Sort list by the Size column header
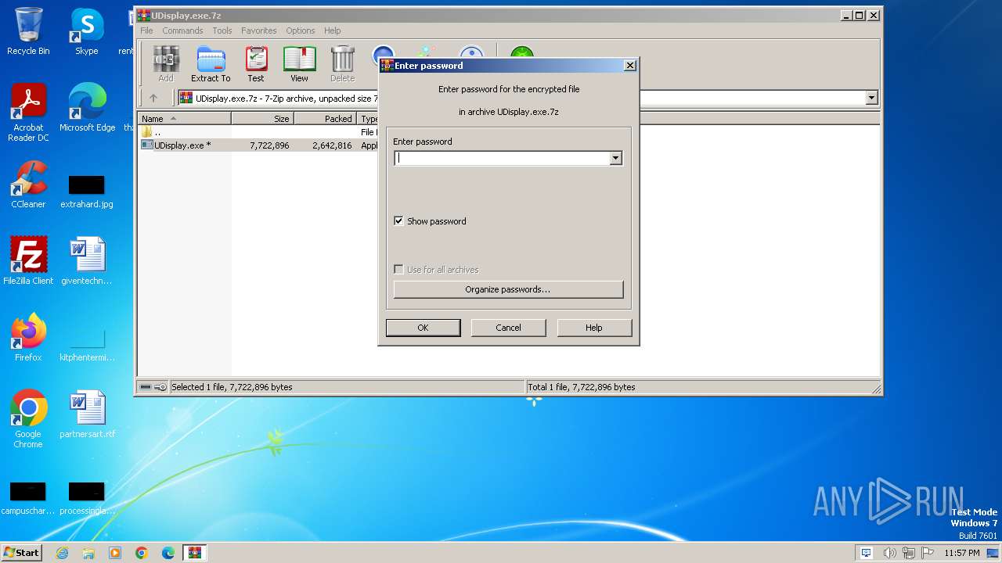Screen dimensions: 1002x563 263,119
